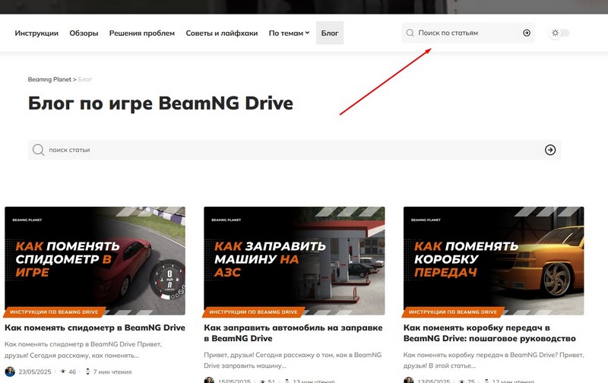
Task: Click author avatar beside 23/05/2025
Action: (x=10, y=372)
